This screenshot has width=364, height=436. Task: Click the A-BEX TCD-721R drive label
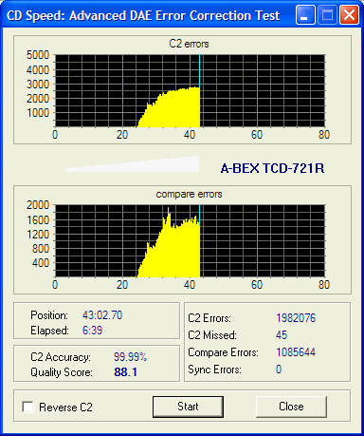[272, 168]
